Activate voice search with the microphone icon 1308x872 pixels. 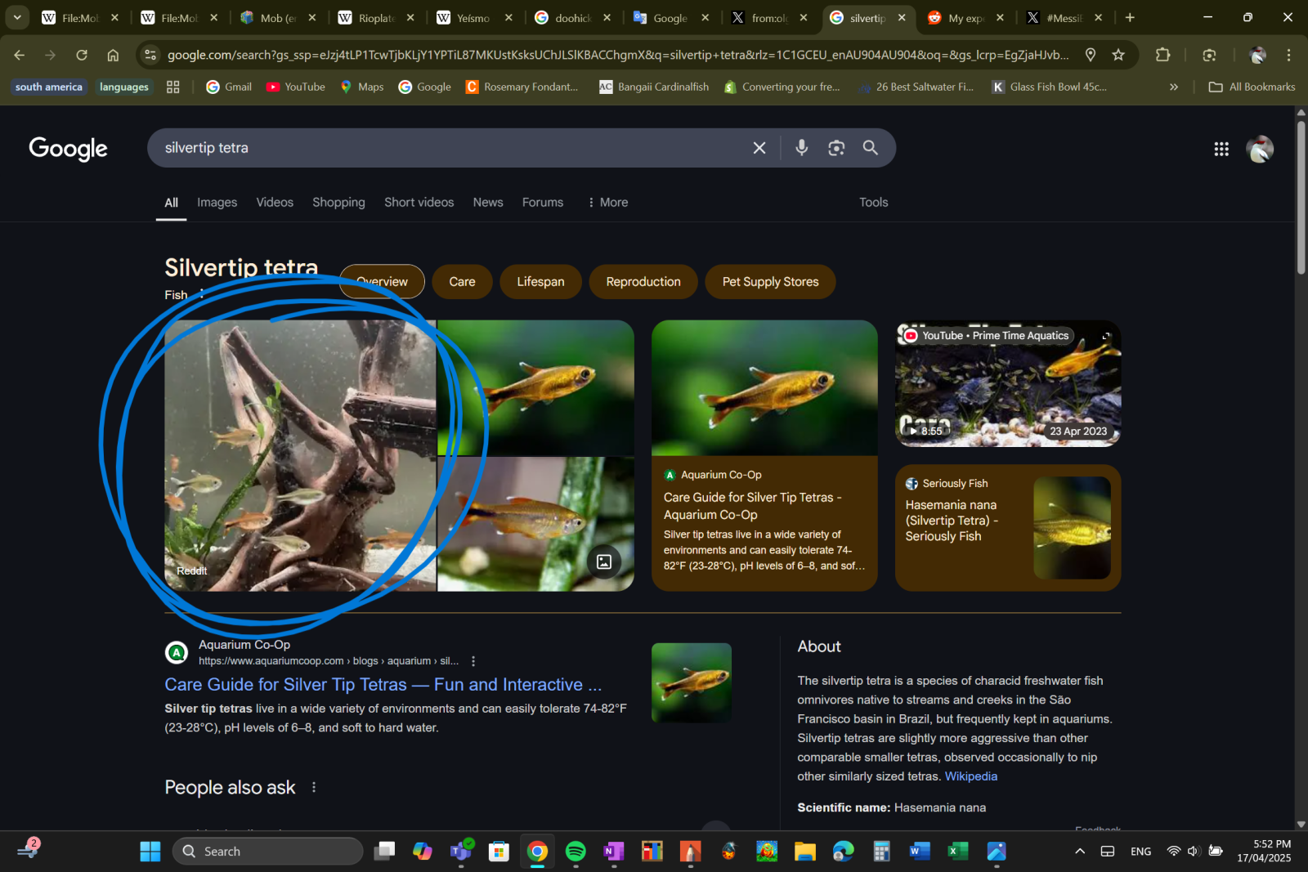(x=800, y=148)
